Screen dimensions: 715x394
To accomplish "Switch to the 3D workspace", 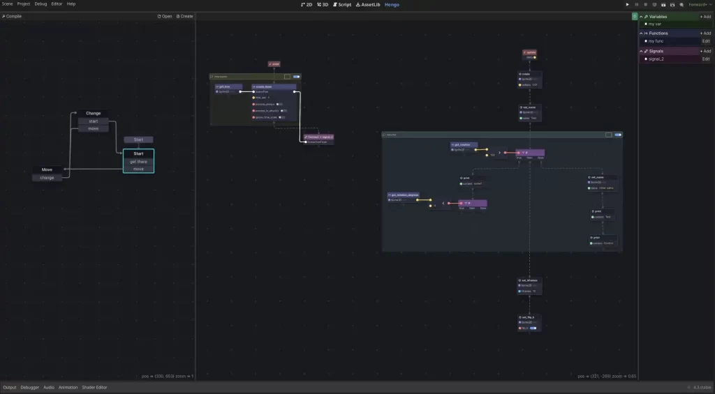I will point(323,4).
